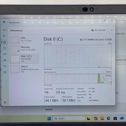126x126 pixels.
Task: Click the Windows Start button on taskbar
Action: [x=49, y=119]
